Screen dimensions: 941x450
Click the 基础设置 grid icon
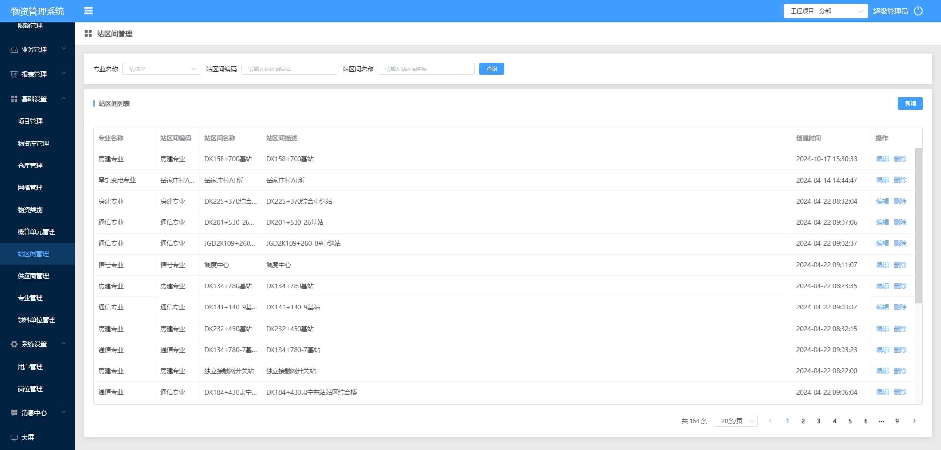point(14,99)
